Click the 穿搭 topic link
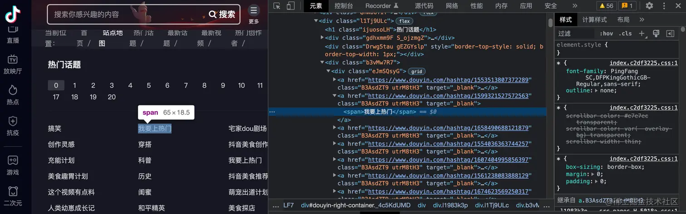 145,144
